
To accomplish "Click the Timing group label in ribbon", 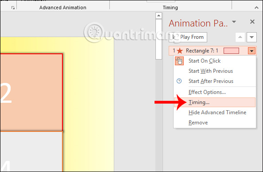I will point(170,7).
